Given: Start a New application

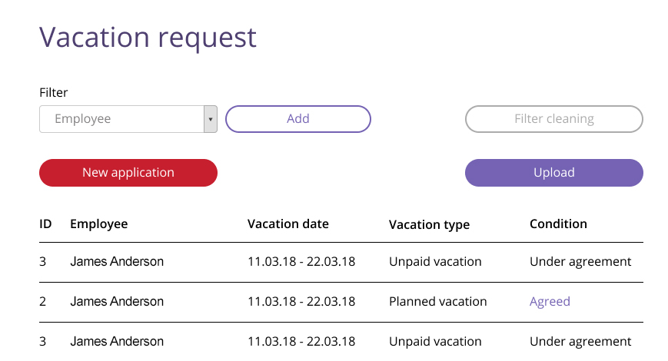Looking at the screenshot, I should [x=128, y=173].
